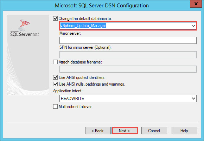204x141 pixels.
Task: Click the Next > button
Action: [x=125, y=130]
